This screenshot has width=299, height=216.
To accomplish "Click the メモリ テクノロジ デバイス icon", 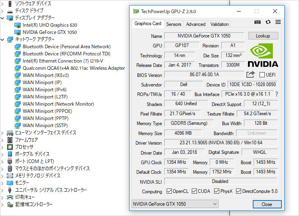I will tap(10, 176).
